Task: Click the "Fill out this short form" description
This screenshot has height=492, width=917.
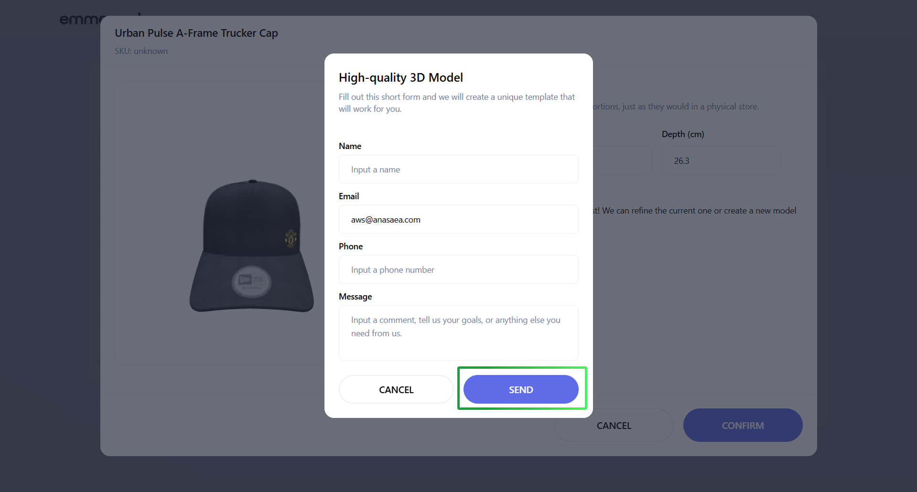Action: [456, 103]
